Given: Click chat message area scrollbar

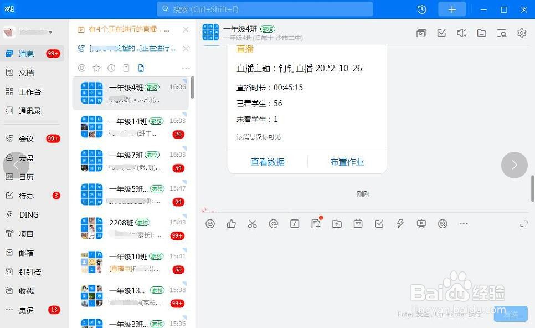Looking at the screenshot, I should click(533, 188).
